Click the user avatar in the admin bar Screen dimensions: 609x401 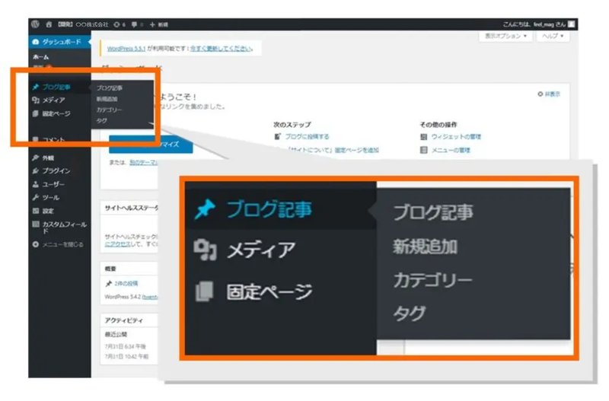point(572,24)
